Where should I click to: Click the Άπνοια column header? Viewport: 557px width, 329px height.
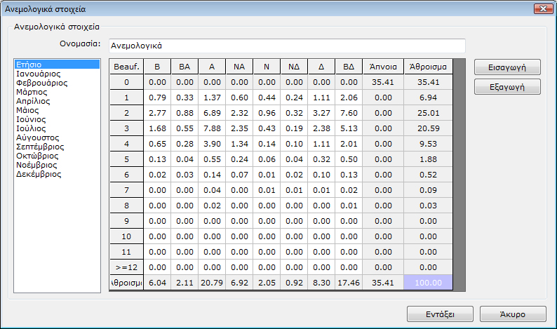tap(384, 67)
